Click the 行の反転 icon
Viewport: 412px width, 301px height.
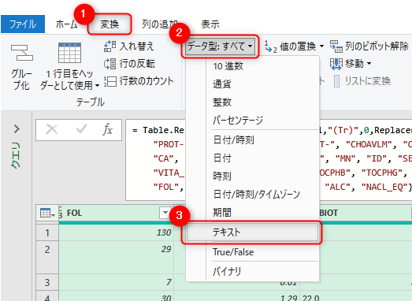109,64
